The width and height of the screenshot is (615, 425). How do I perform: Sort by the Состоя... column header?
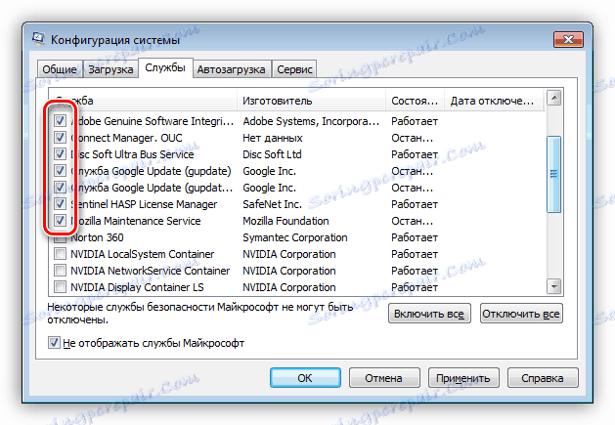click(x=415, y=101)
